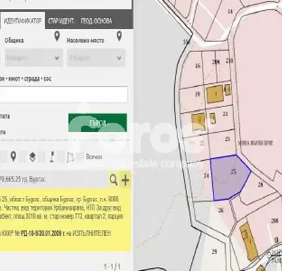Toggle the checkbox beside the flag icon
This screenshot has height=271, width=282.
42,157
